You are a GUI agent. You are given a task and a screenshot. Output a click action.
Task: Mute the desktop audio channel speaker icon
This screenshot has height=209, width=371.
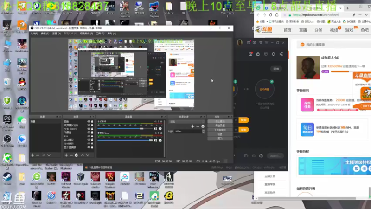tap(155, 129)
